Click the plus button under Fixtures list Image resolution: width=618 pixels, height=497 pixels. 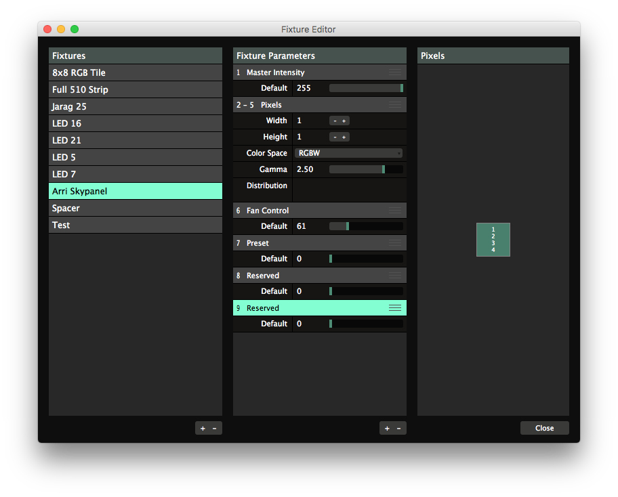click(203, 428)
